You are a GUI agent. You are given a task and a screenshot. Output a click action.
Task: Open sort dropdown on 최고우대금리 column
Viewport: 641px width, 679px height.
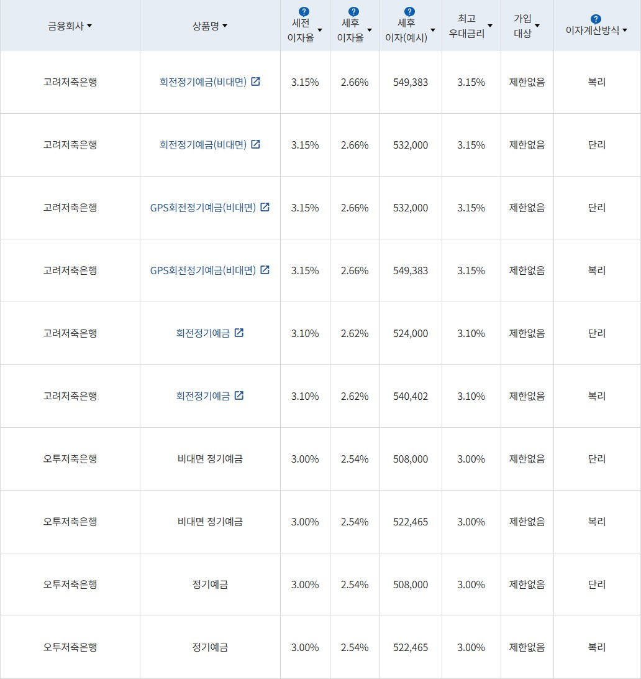tap(491, 25)
